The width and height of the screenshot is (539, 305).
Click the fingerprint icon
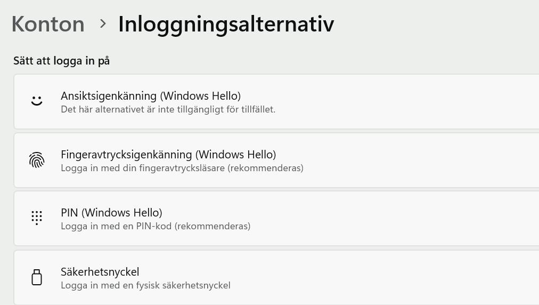point(36,160)
